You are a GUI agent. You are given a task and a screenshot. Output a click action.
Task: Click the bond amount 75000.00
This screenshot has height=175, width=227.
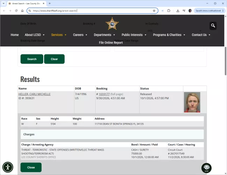click(137, 154)
